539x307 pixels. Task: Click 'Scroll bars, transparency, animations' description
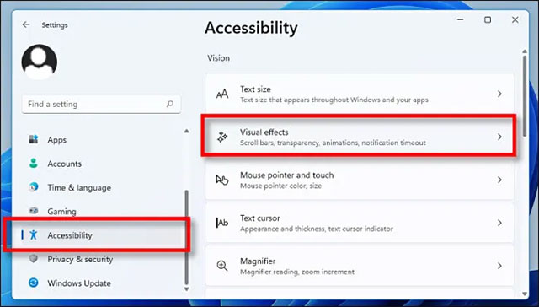(333, 143)
